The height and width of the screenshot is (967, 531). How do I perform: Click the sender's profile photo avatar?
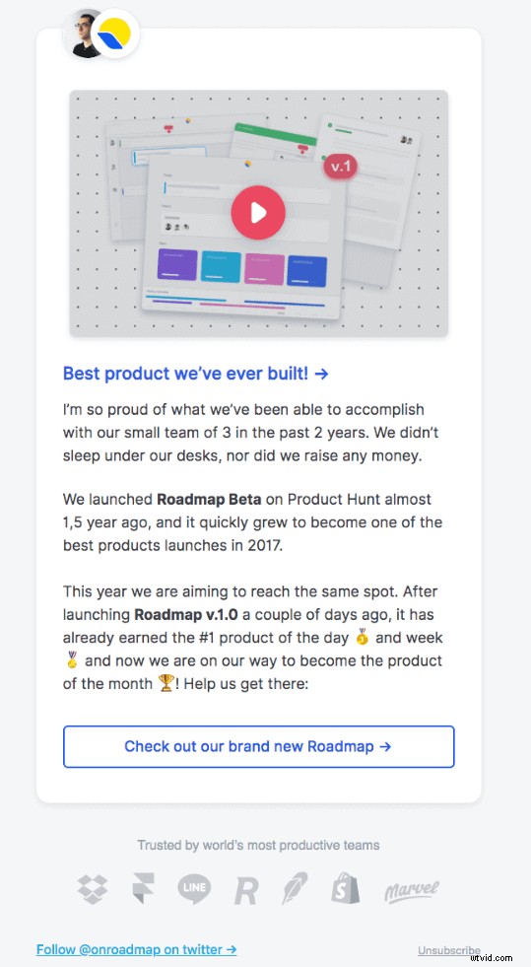82,34
